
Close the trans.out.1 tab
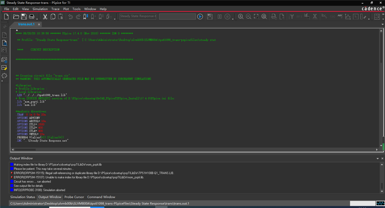tap(39, 24)
